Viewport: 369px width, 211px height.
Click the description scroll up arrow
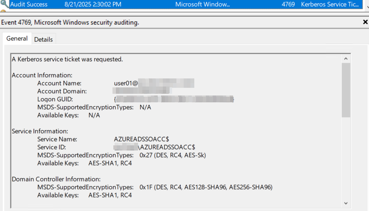click(x=346, y=59)
